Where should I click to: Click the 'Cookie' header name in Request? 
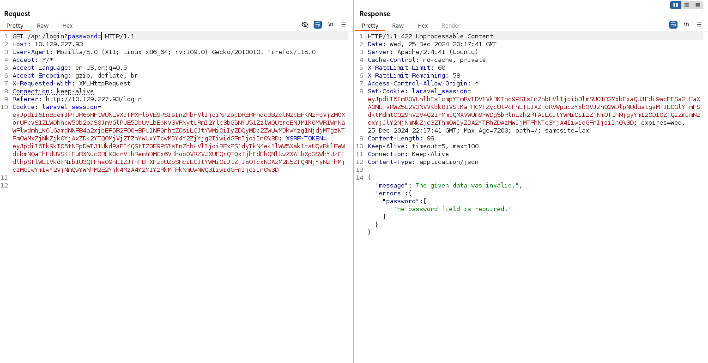pos(24,107)
